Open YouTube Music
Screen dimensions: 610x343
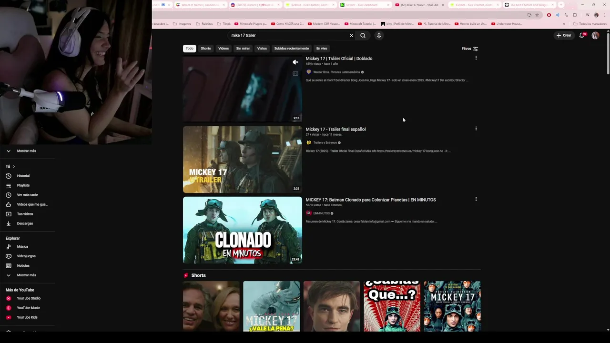coord(29,308)
